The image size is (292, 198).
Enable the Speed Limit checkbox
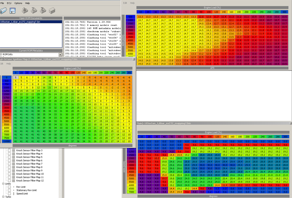click(9, 194)
